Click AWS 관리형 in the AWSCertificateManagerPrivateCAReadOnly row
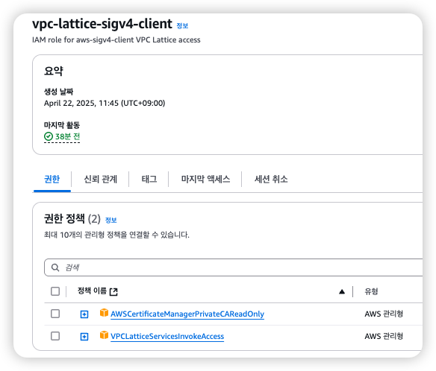 (384, 314)
